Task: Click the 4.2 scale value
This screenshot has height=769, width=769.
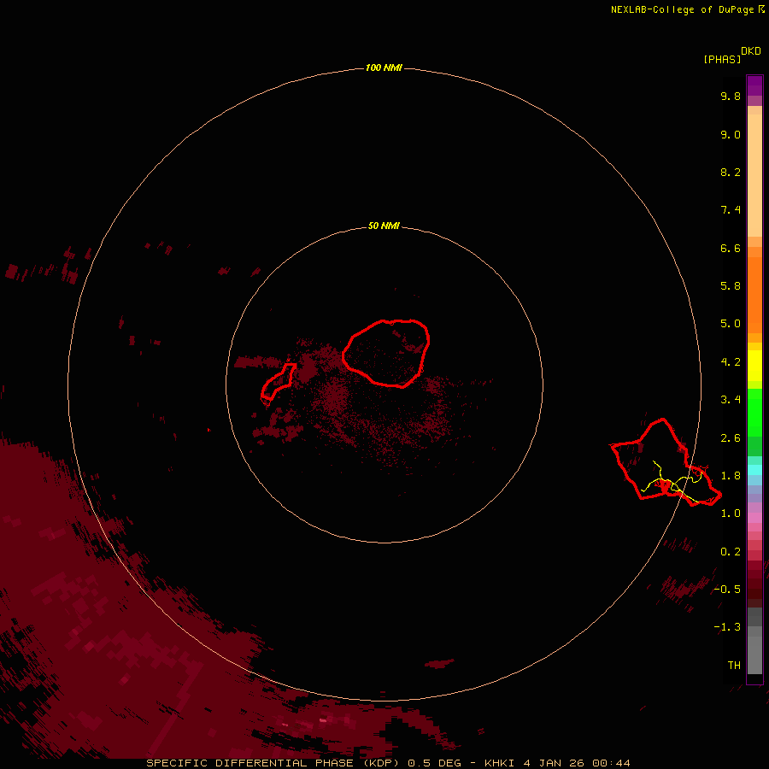Action: [x=731, y=362]
